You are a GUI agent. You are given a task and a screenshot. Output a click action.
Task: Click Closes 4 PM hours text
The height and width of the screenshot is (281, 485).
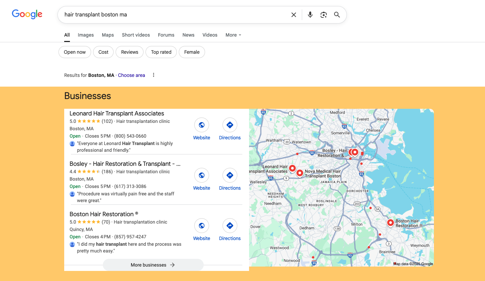98,237
